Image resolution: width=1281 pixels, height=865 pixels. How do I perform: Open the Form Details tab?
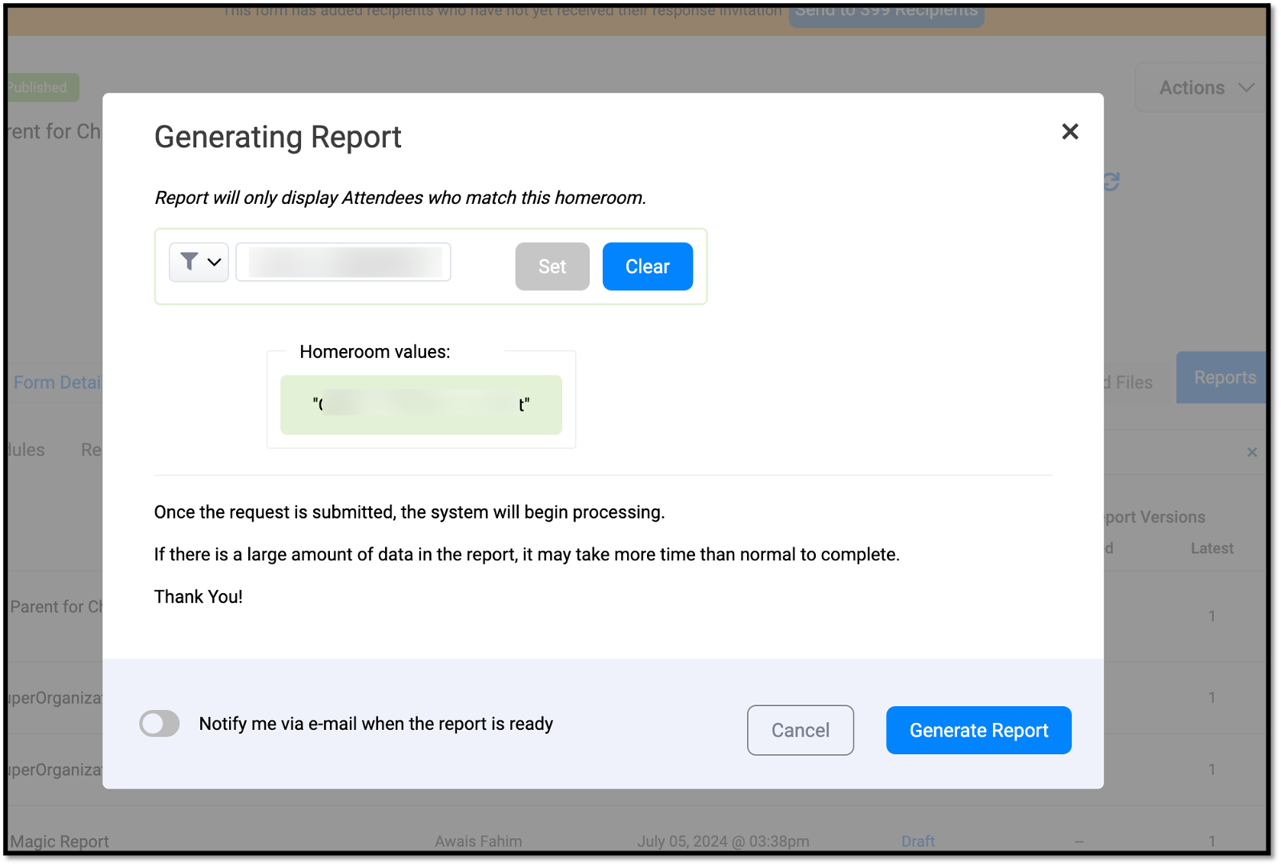coord(57,382)
